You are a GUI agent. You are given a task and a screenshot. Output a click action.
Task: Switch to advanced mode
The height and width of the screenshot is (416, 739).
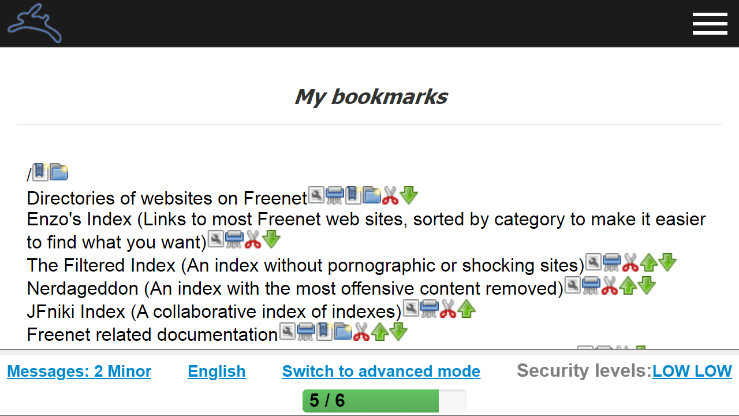coord(381,371)
